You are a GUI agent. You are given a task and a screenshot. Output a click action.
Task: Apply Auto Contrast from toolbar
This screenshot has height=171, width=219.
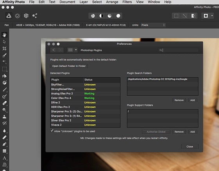[101, 16]
